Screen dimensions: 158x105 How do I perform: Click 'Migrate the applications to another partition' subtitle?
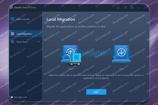(x=76, y=27)
